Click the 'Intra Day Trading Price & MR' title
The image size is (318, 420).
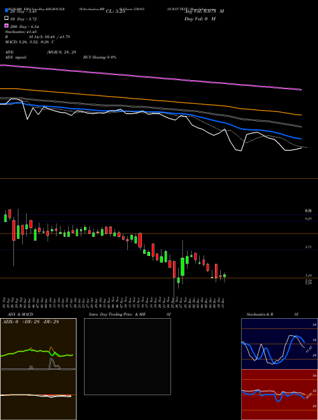pyautogui.click(x=117, y=314)
